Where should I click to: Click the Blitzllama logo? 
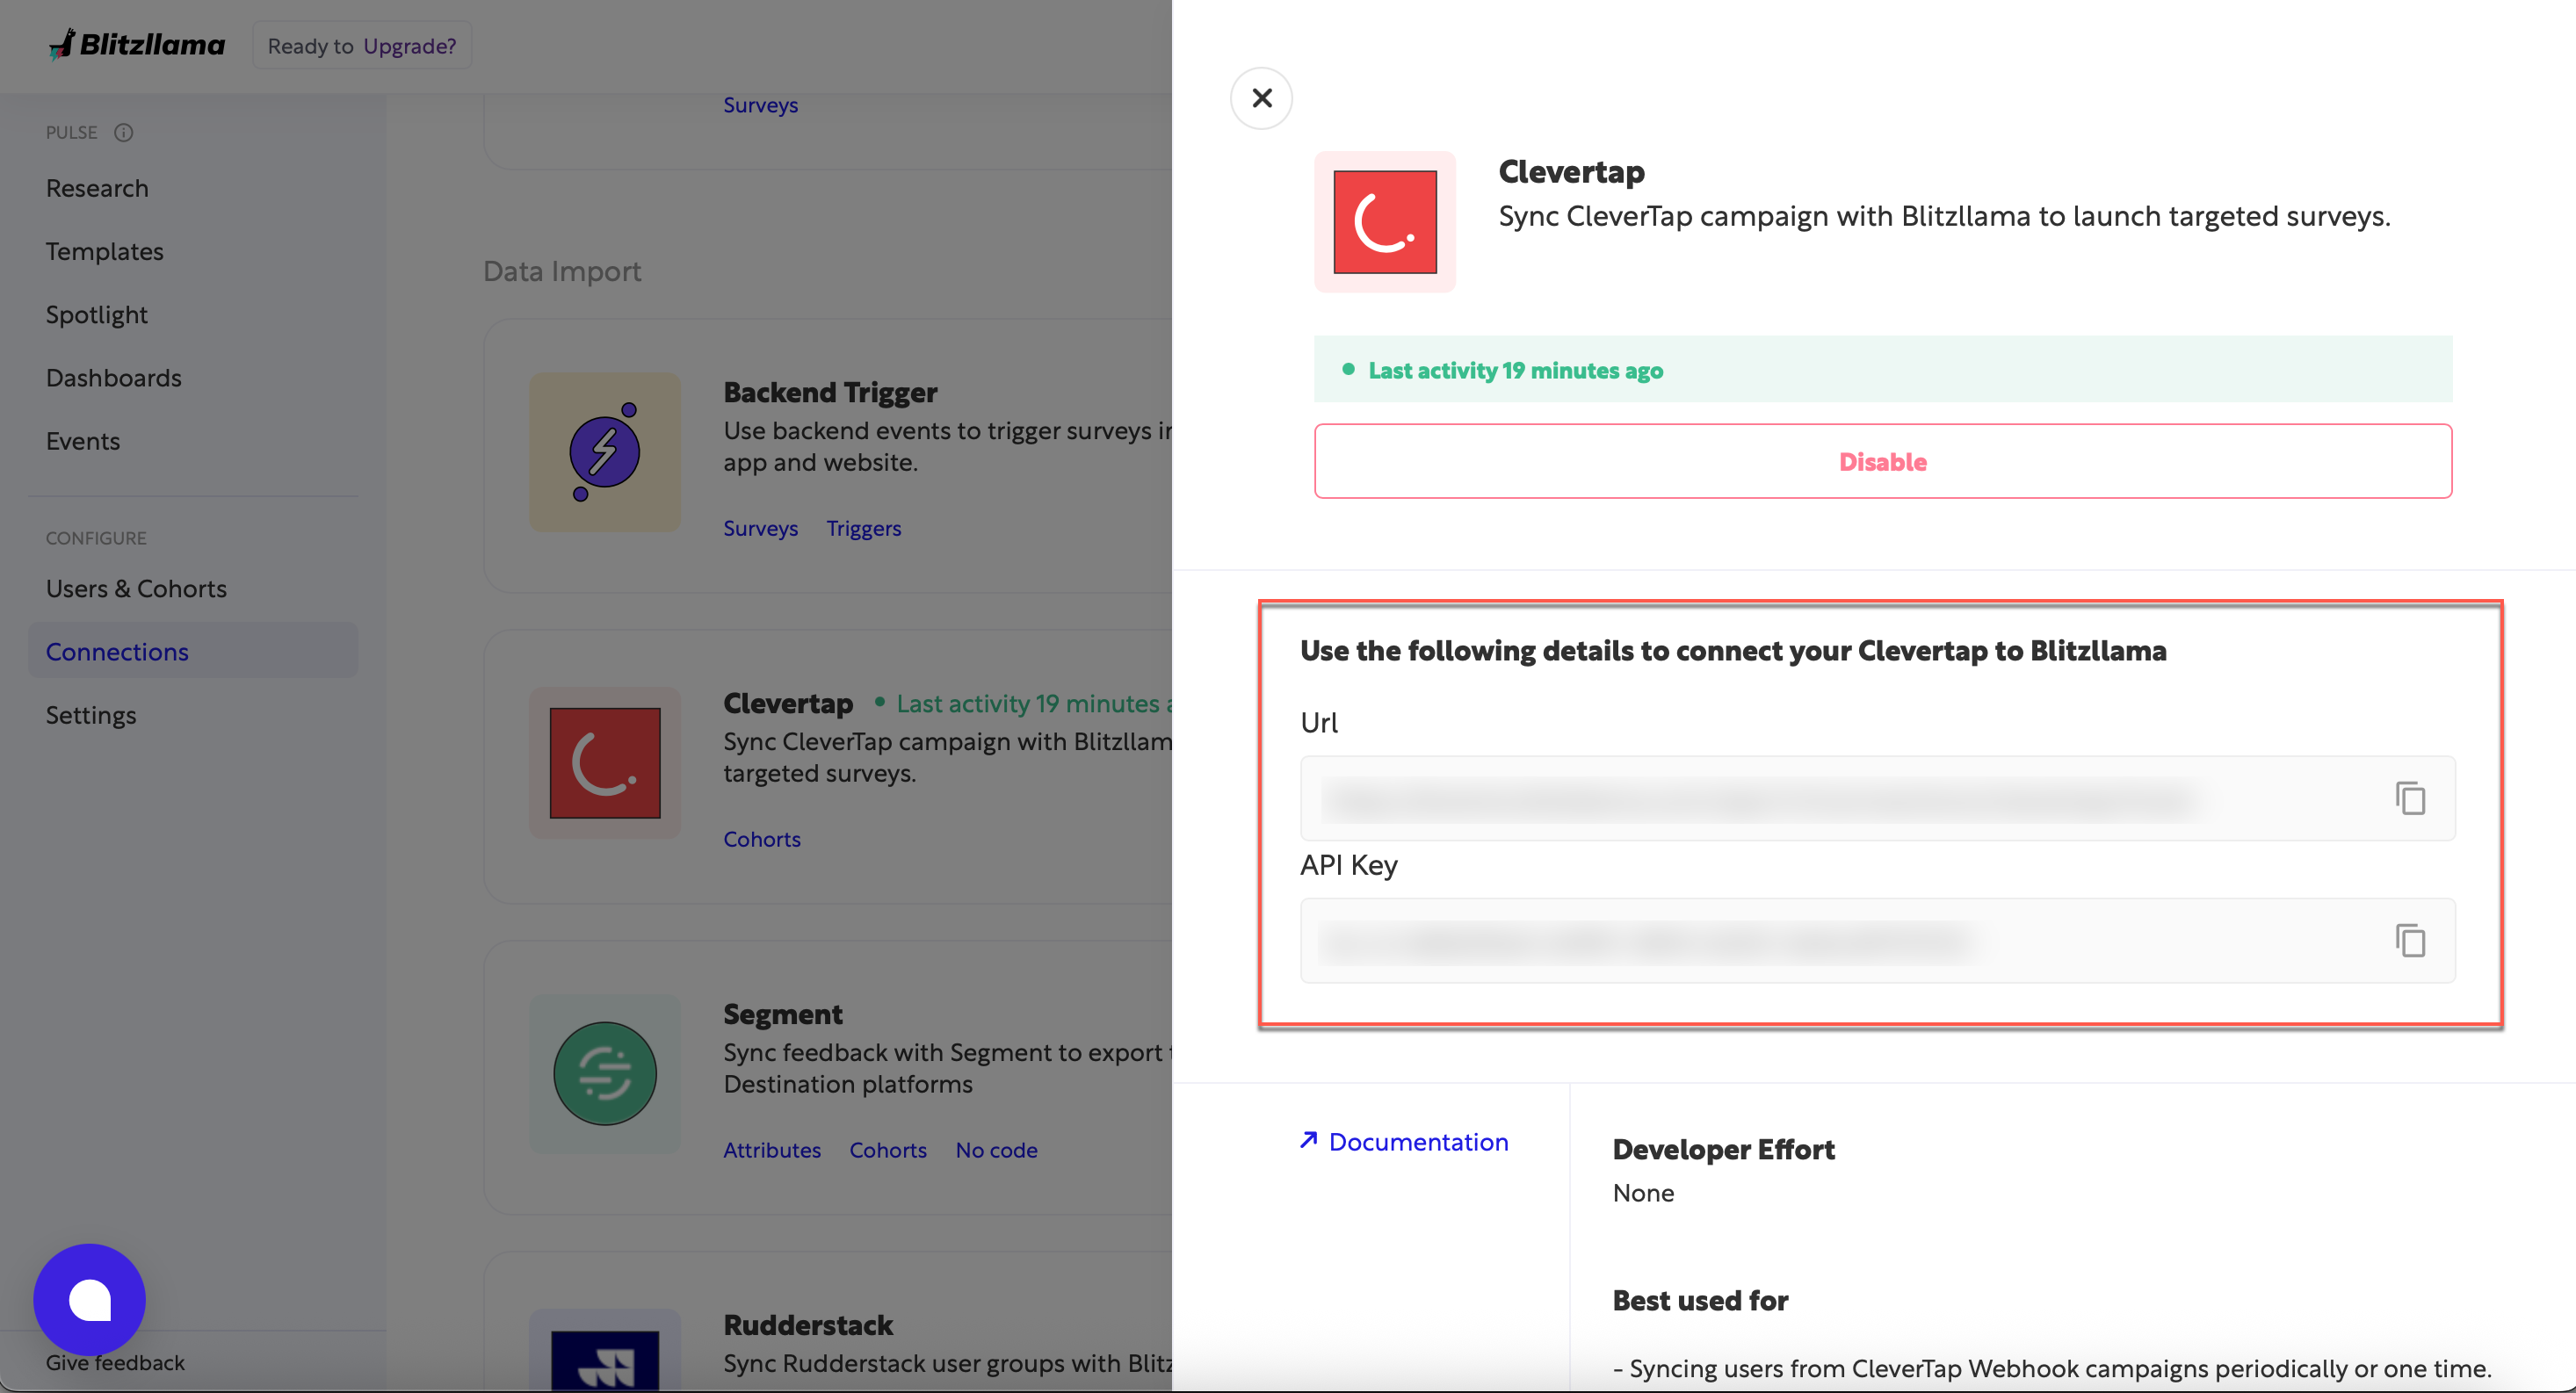point(137,45)
